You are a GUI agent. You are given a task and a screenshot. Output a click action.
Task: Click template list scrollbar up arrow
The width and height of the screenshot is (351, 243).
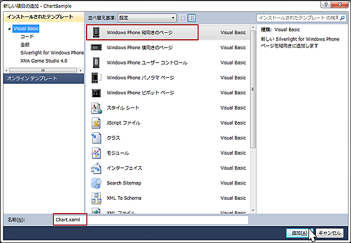tap(253, 28)
